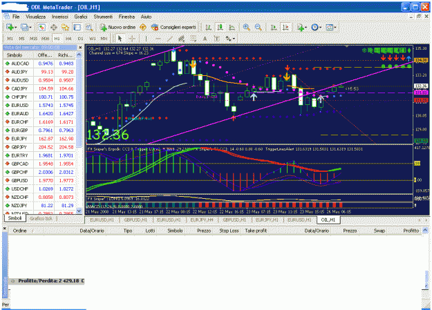
Task: Expand the periods dropdown arrow
Action: [321, 28]
